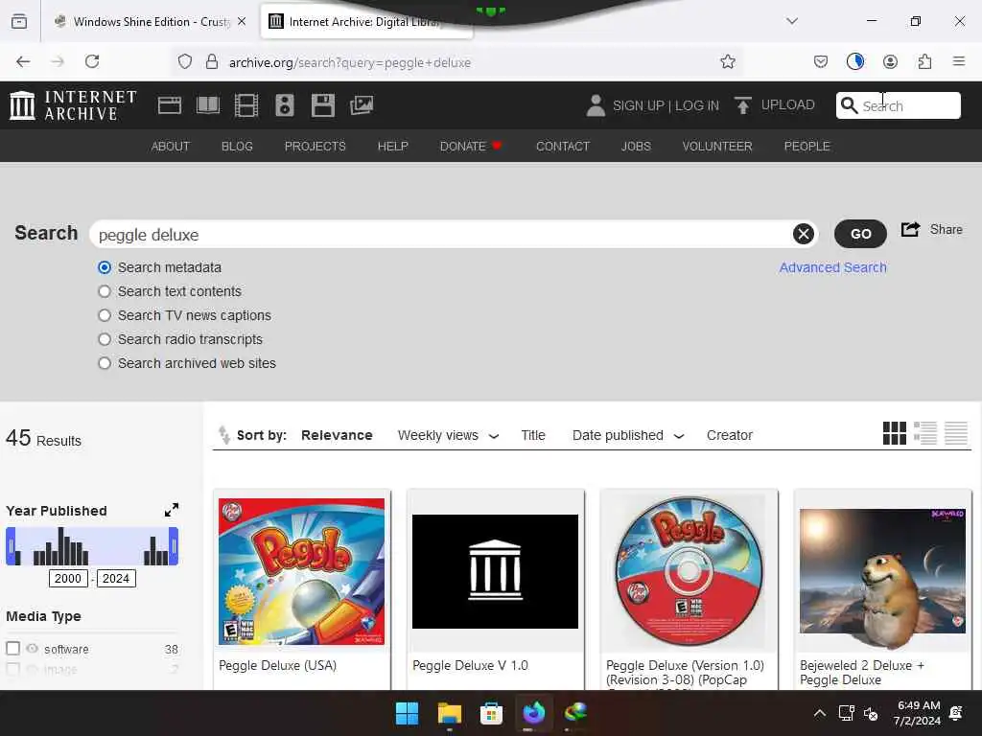The height and width of the screenshot is (736, 982).
Task: Open the Images icon in the top bar
Action: (x=362, y=105)
